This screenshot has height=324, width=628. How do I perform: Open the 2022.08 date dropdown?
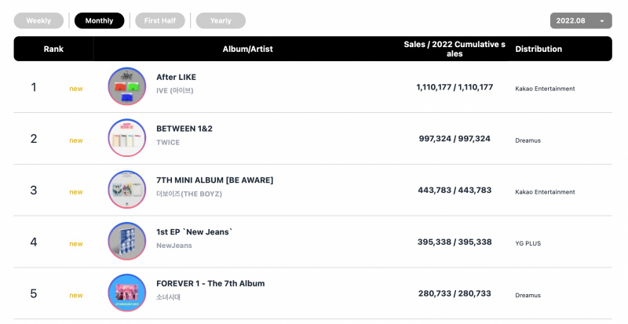[x=581, y=21]
